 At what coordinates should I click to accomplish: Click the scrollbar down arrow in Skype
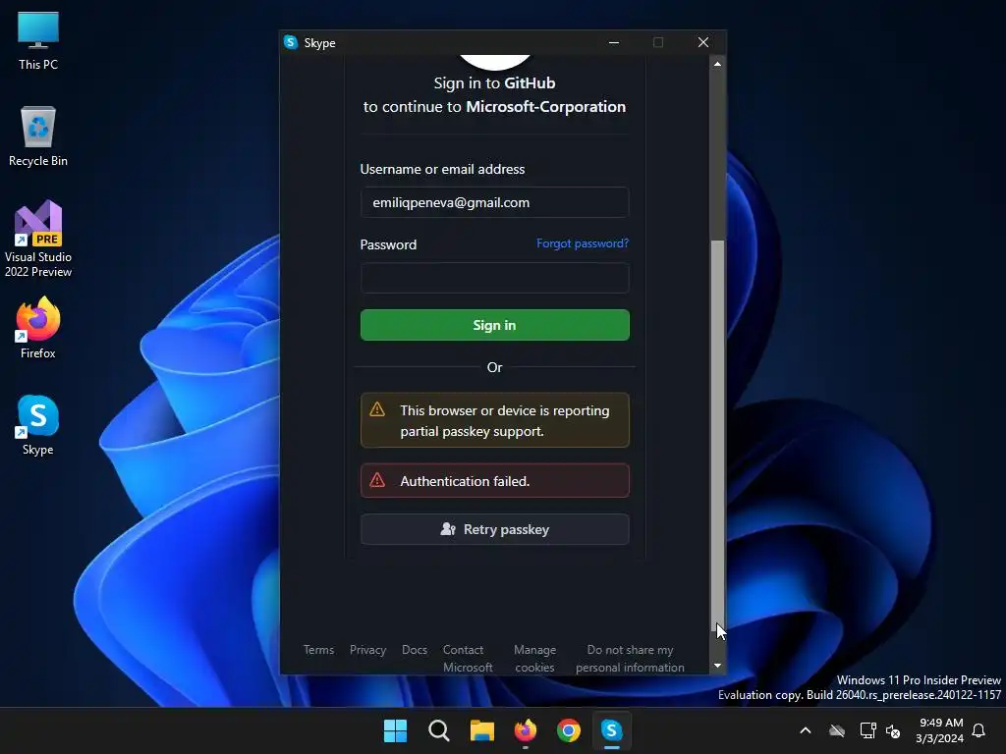pyautogui.click(x=717, y=666)
